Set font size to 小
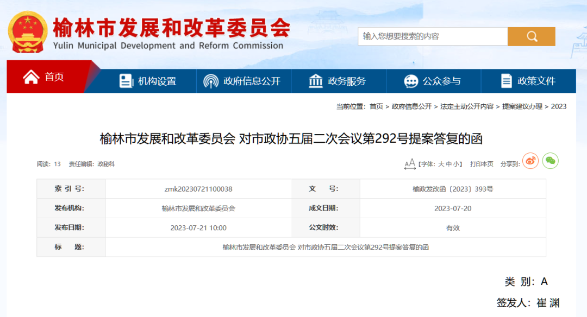 (455, 164)
